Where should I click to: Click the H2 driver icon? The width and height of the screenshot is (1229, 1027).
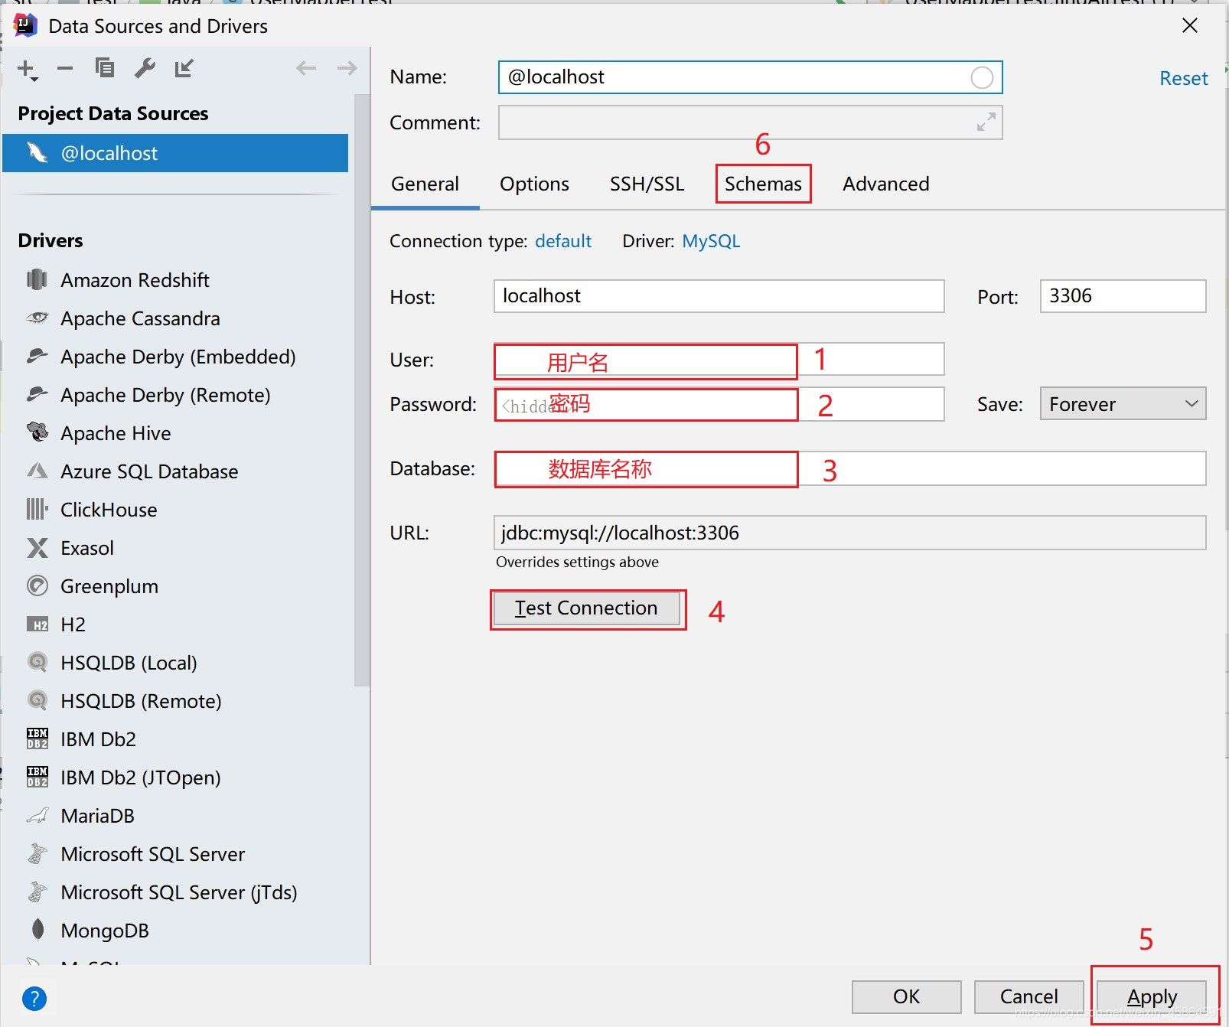point(37,624)
